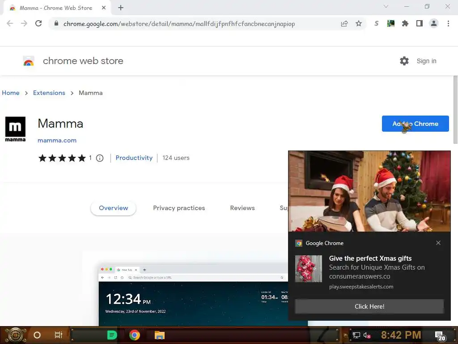458x344 pixels.
Task: Click the page vertical scrollbar
Action: 455,110
